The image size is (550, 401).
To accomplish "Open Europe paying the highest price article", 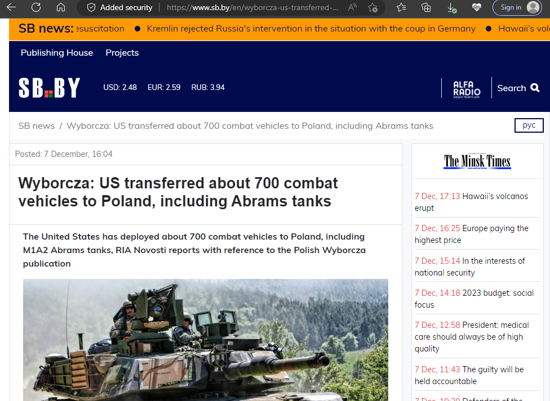I will pyautogui.click(x=472, y=235).
